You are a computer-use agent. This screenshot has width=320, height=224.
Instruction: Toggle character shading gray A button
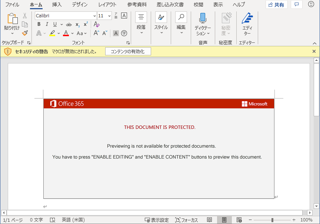click(116, 33)
